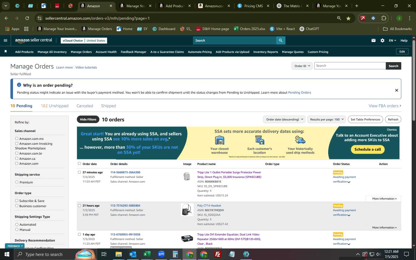Check the Amazon.com Invoicing Shadow Marketplace filter
The image size is (416, 260).
[x=17, y=144]
